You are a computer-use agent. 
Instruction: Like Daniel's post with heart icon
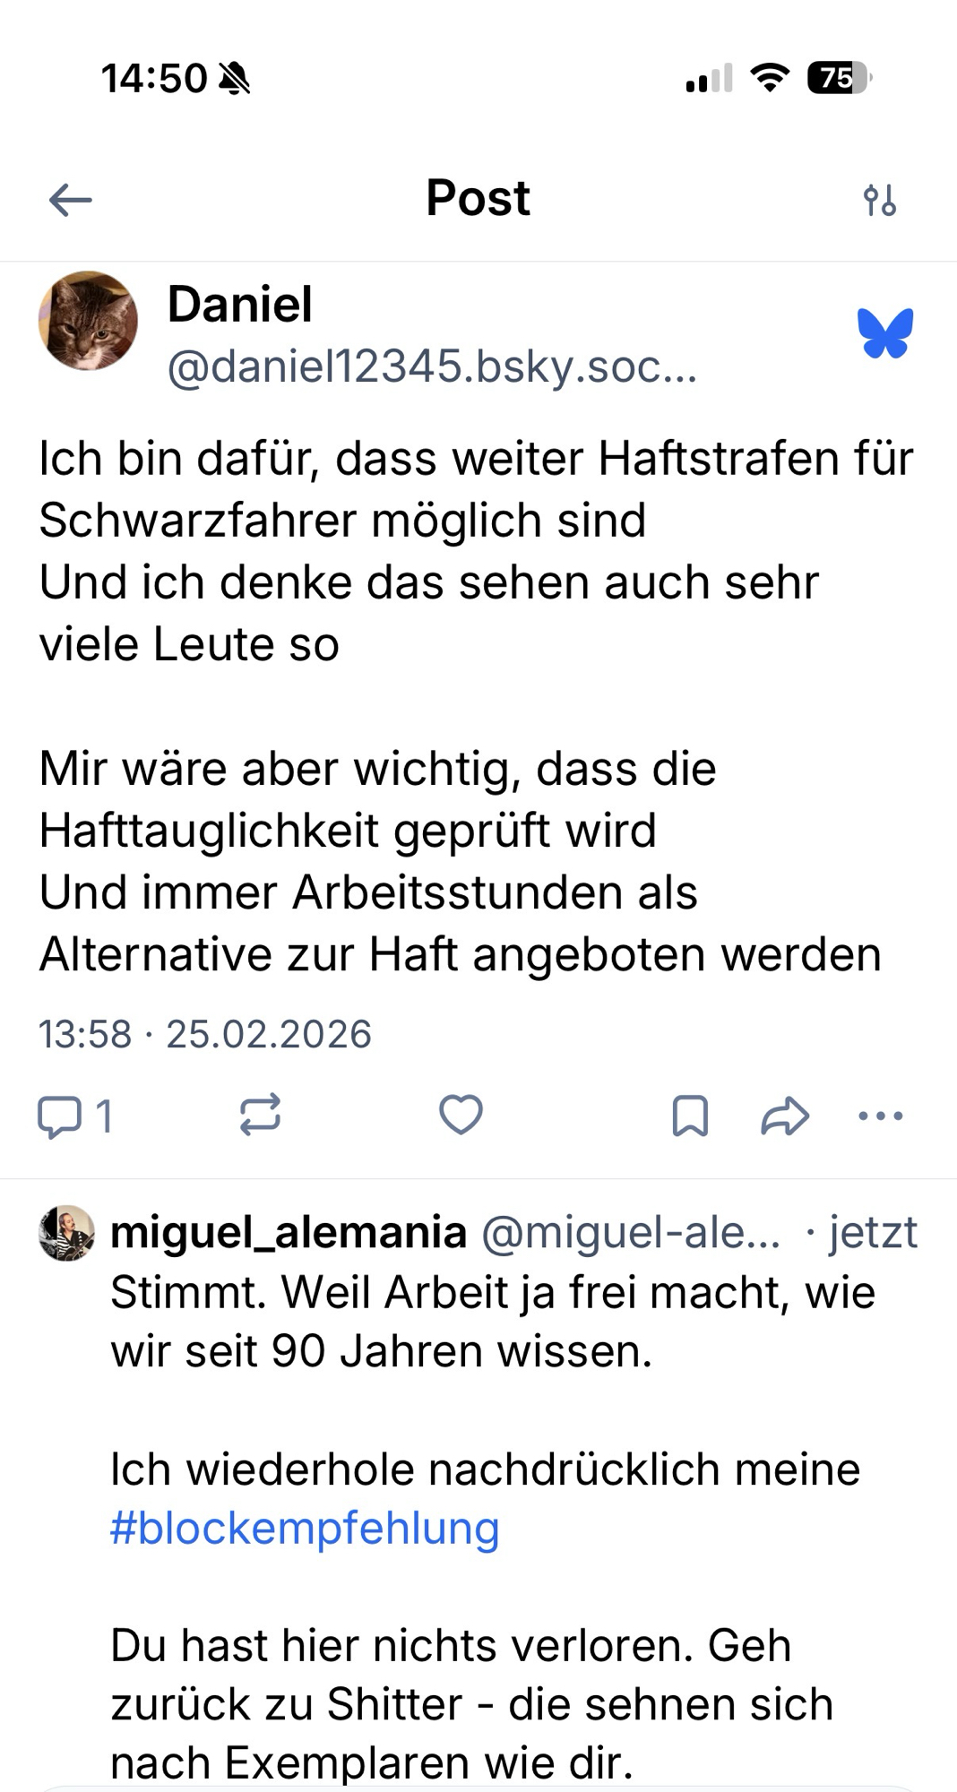461,1116
